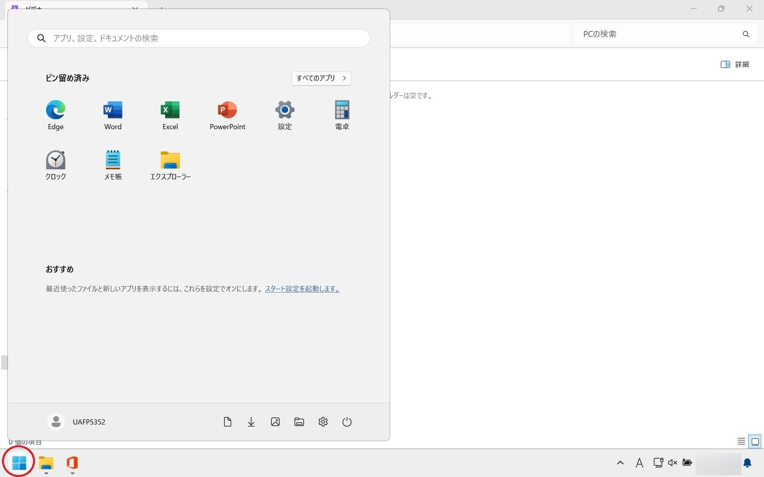Click the Start menu search field

199,38
